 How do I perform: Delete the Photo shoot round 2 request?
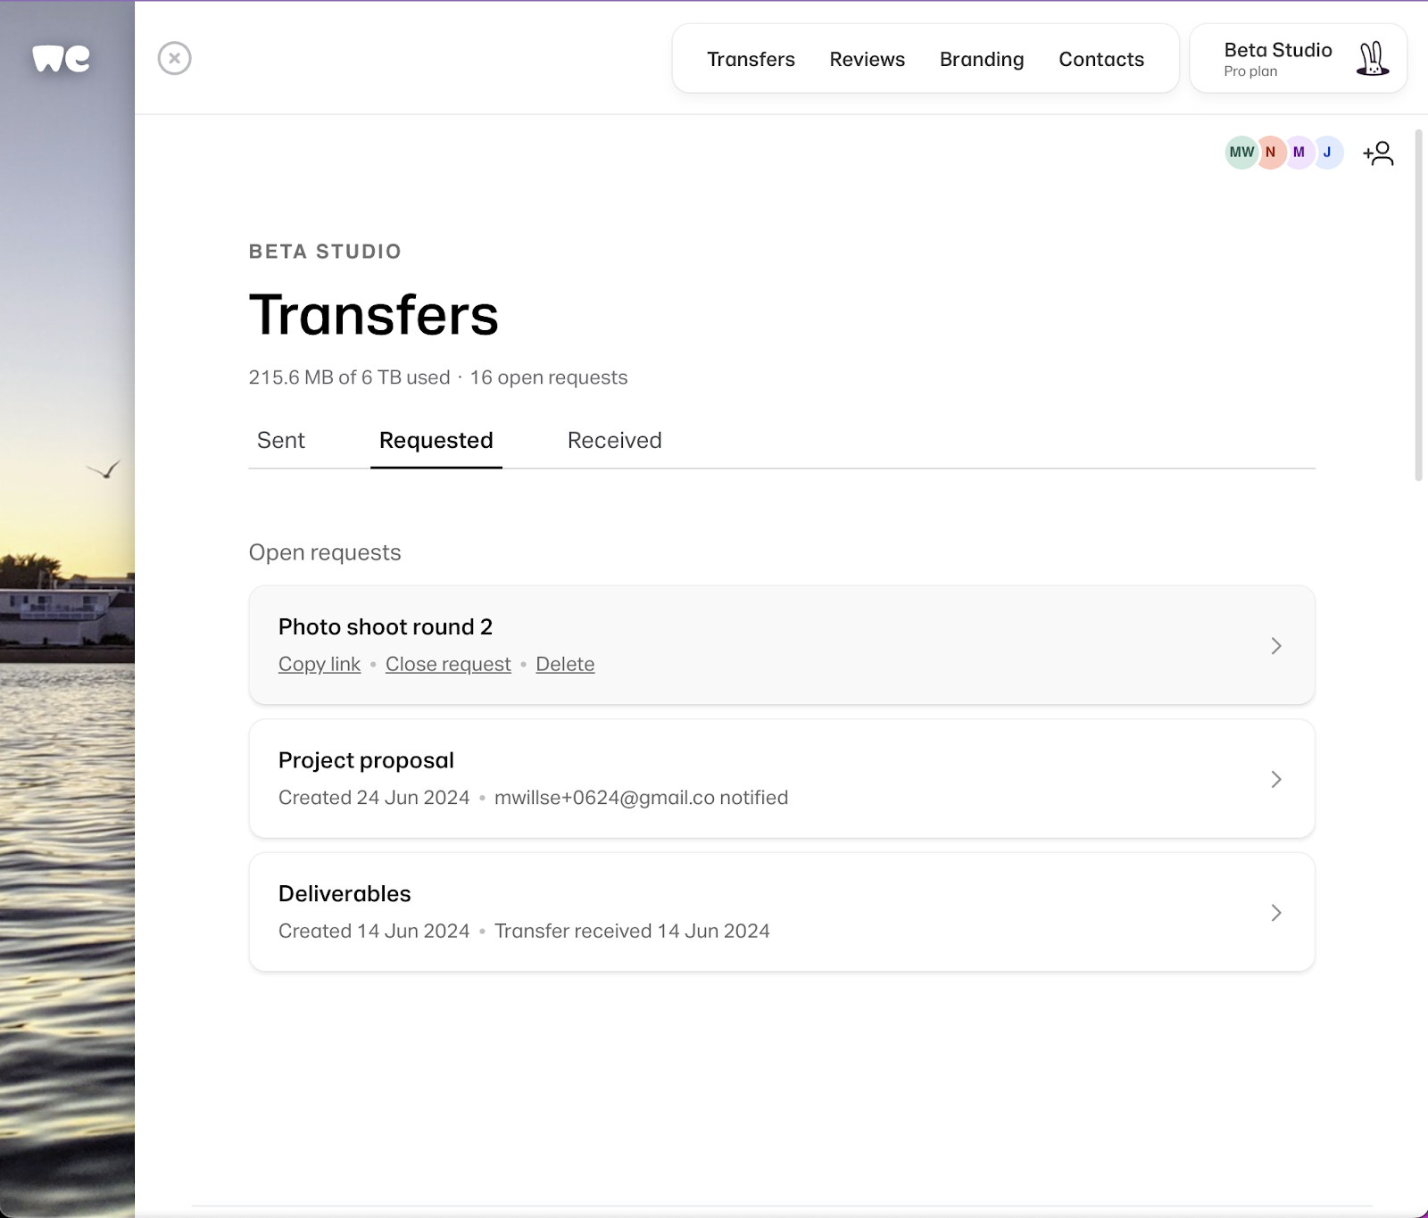click(565, 664)
